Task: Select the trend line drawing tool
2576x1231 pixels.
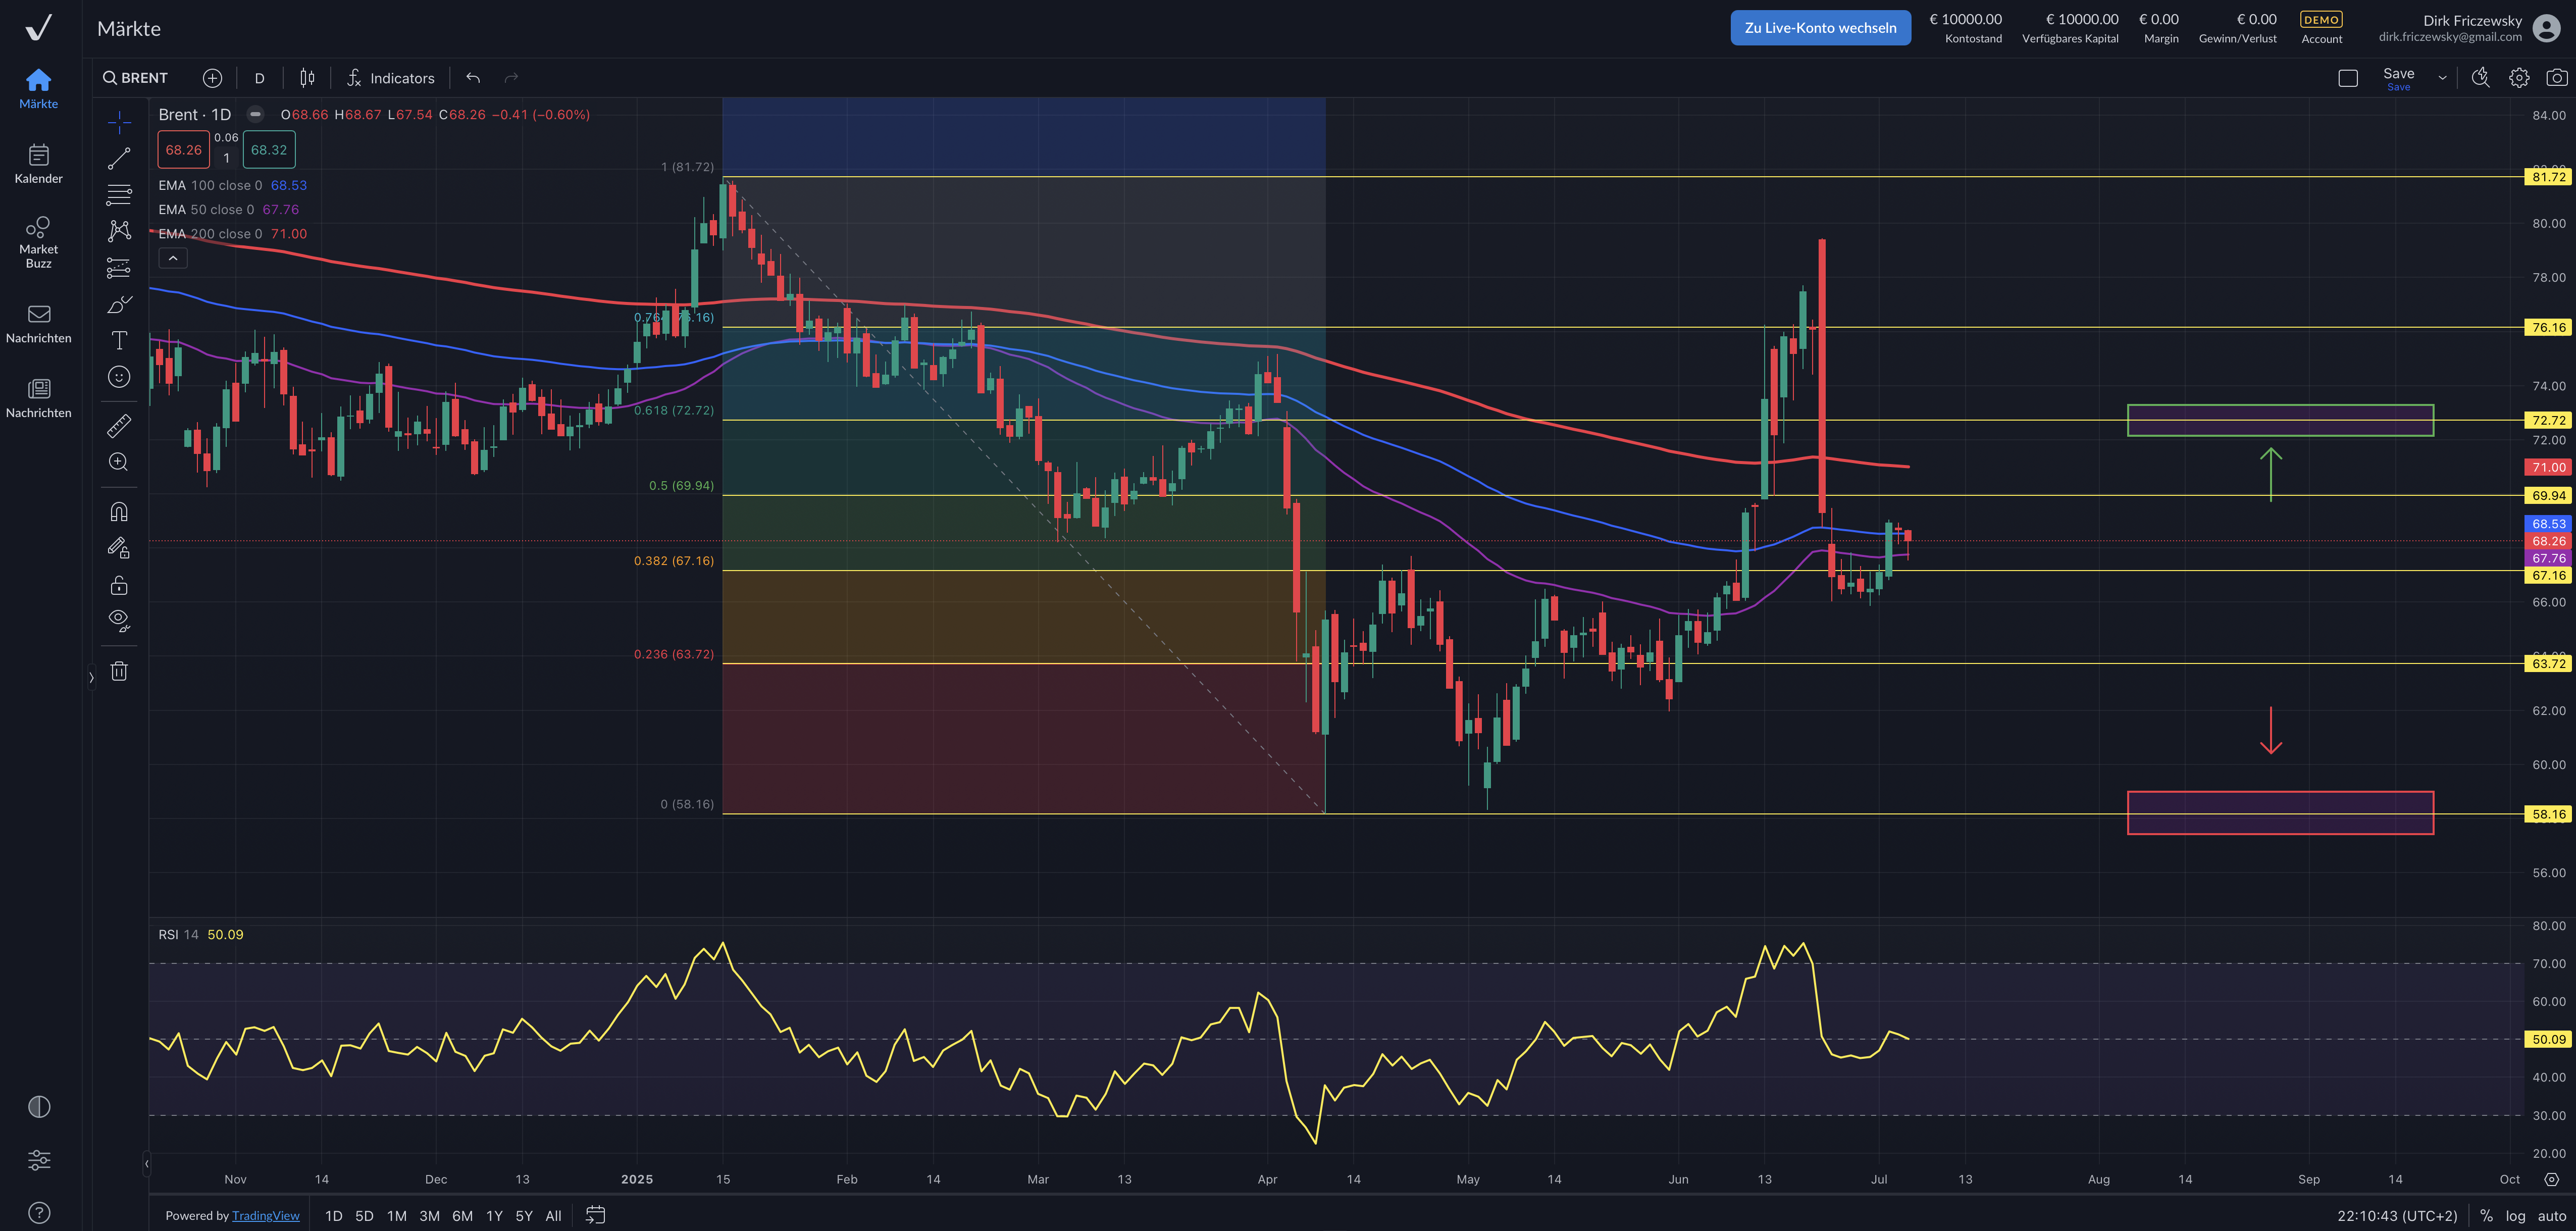Action: 118,157
